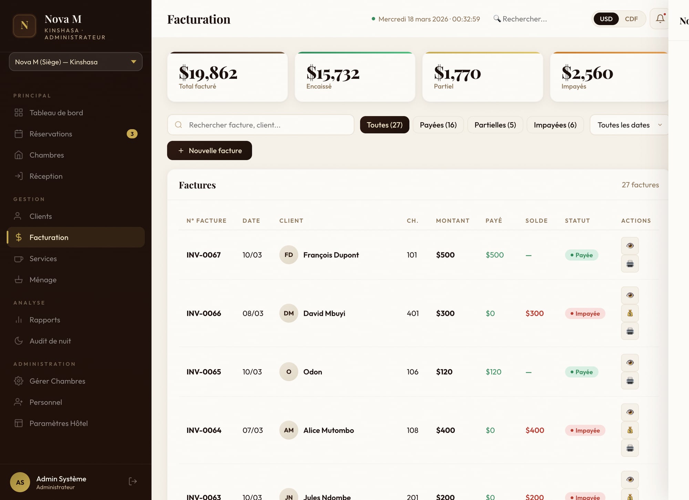Open the Nova M (Siège) — Kinshasa dropdown

[x=75, y=62]
